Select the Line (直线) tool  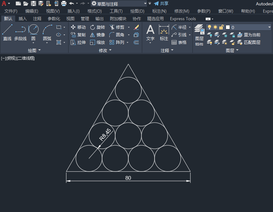pos(7,32)
